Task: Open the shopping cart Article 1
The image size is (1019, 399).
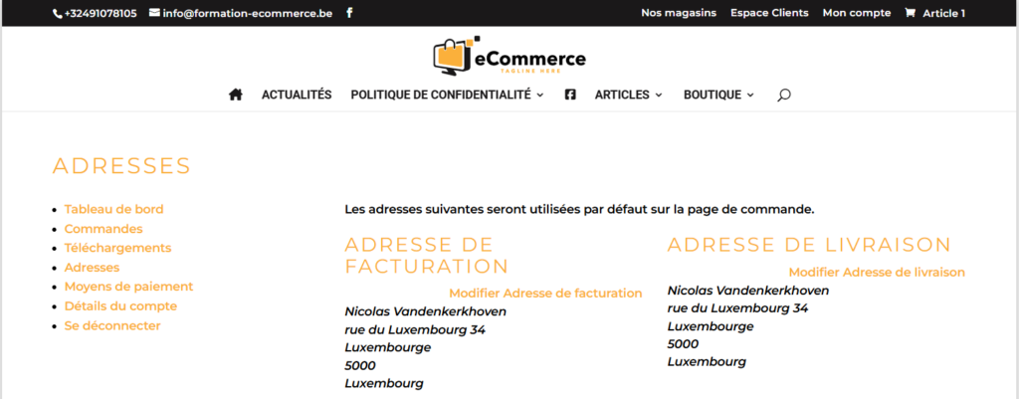Action: (934, 13)
